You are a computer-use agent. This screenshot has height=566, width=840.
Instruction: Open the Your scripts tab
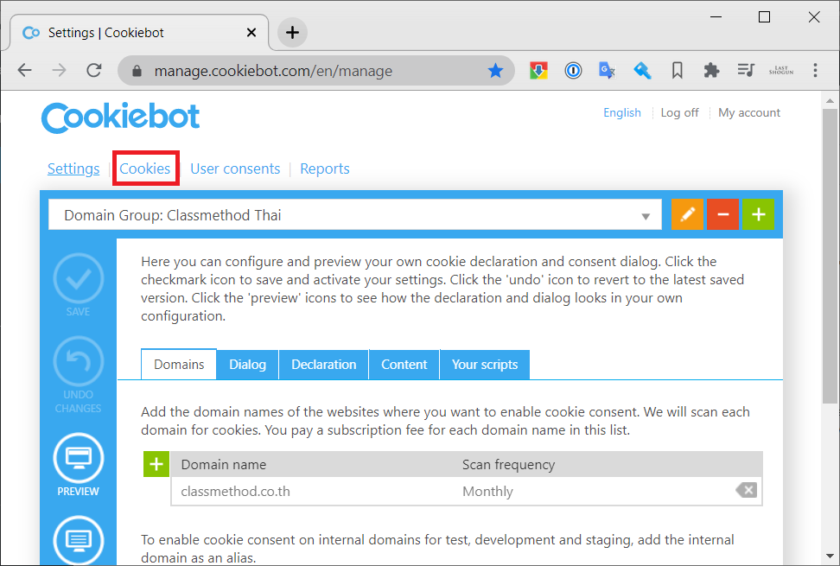coord(484,365)
